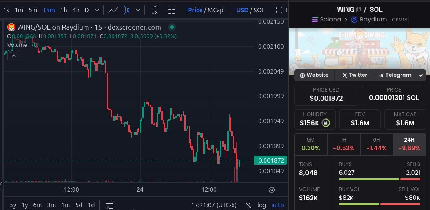Select the 5m timeframe

pos(33,11)
